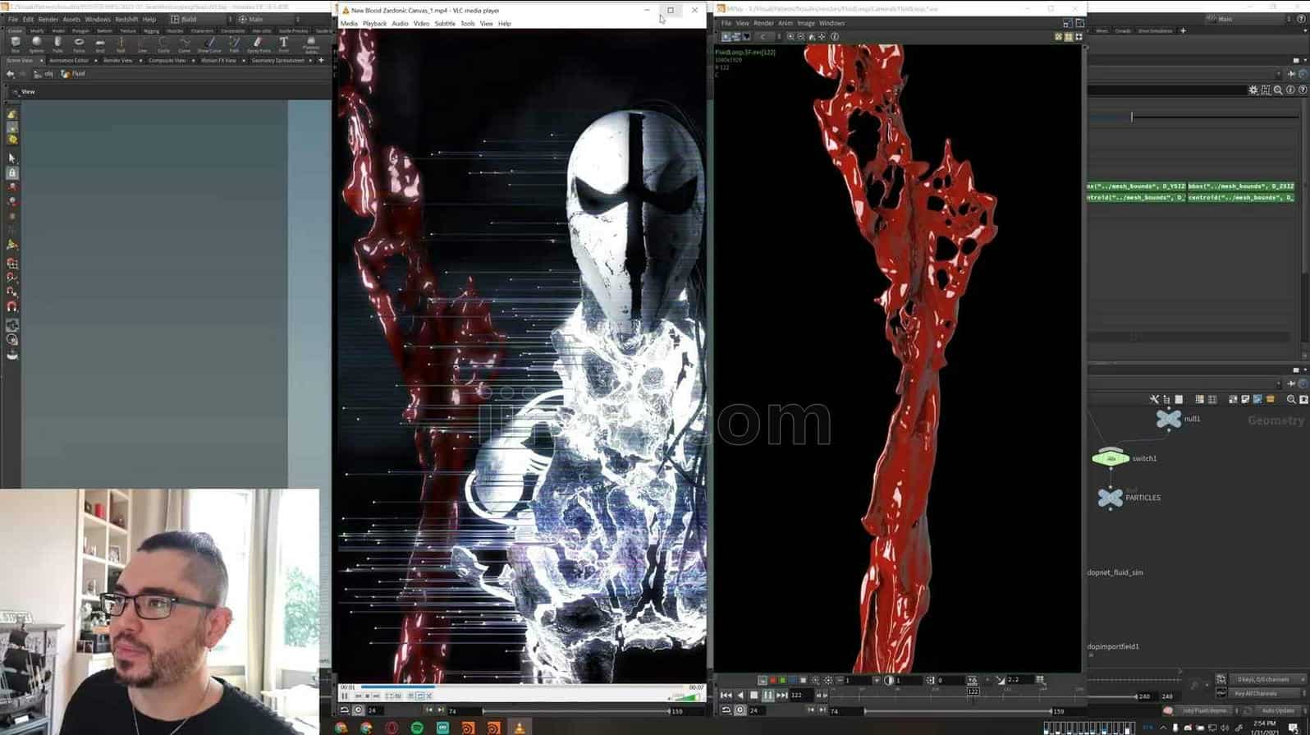Click MPlay zoom-in magnifier icon
This screenshot has height=735, width=1310.
tap(790, 37)
